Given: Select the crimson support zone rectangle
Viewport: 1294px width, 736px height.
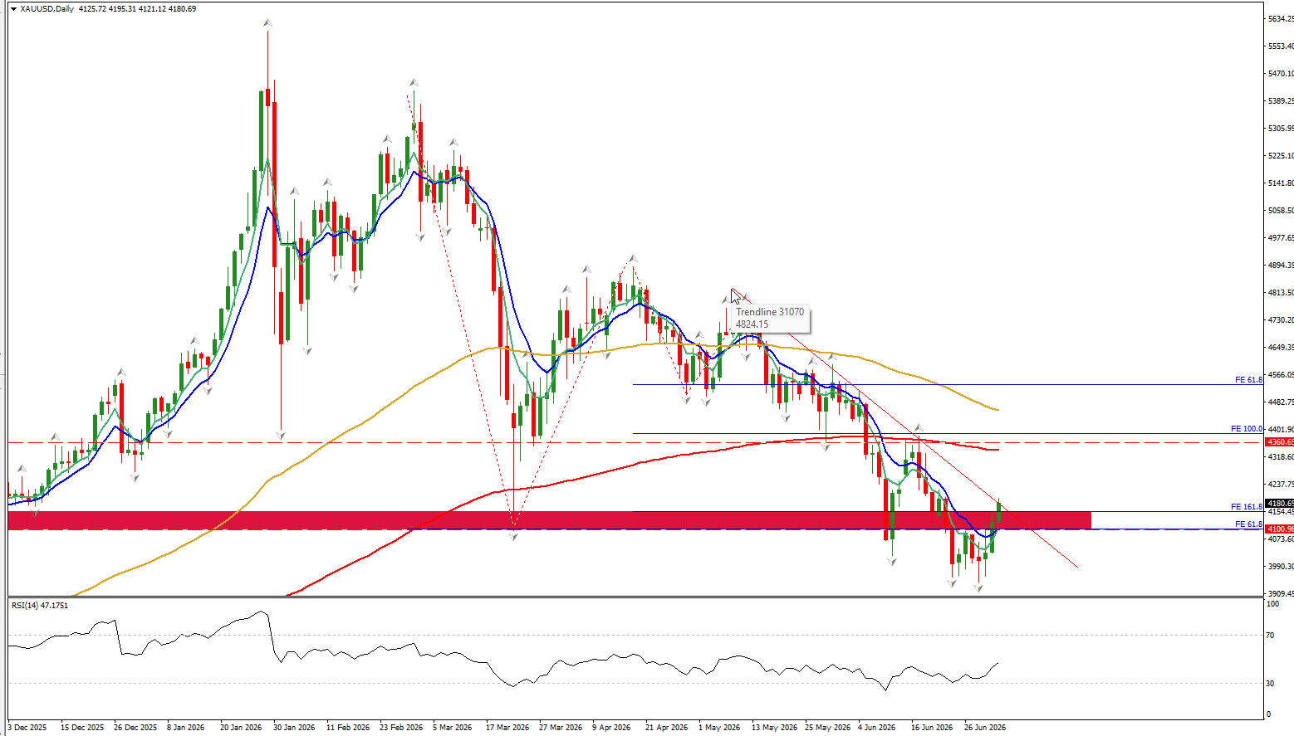Looking at the screenshot, I should 549,520.
